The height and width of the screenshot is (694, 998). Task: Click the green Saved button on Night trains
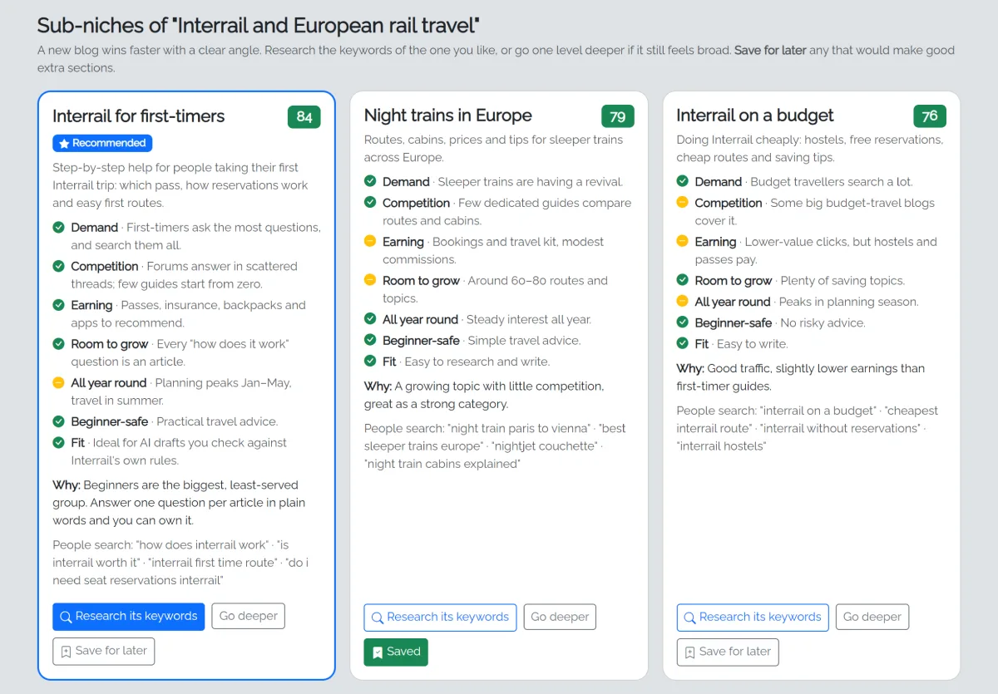point(396,652)
